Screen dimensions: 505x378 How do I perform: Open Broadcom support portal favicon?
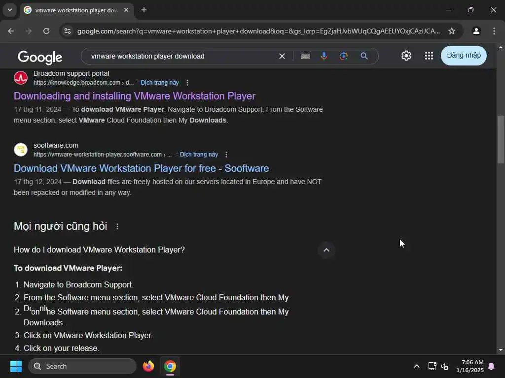click(21, 78)
